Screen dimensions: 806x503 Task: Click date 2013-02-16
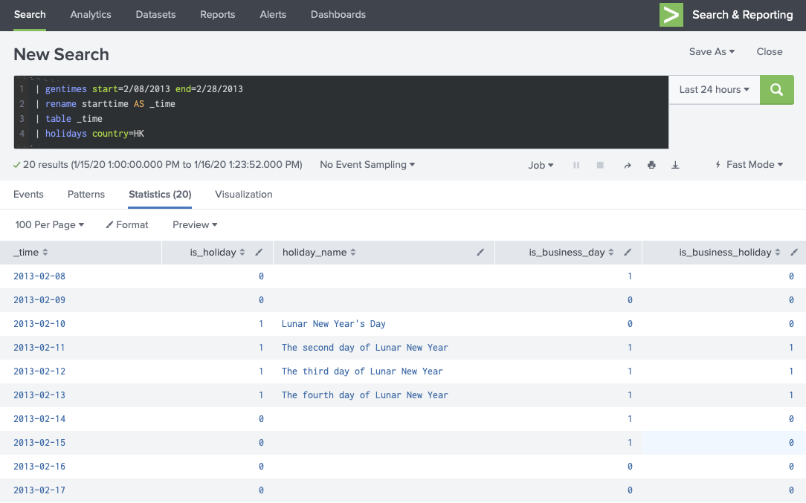point(39,467)
